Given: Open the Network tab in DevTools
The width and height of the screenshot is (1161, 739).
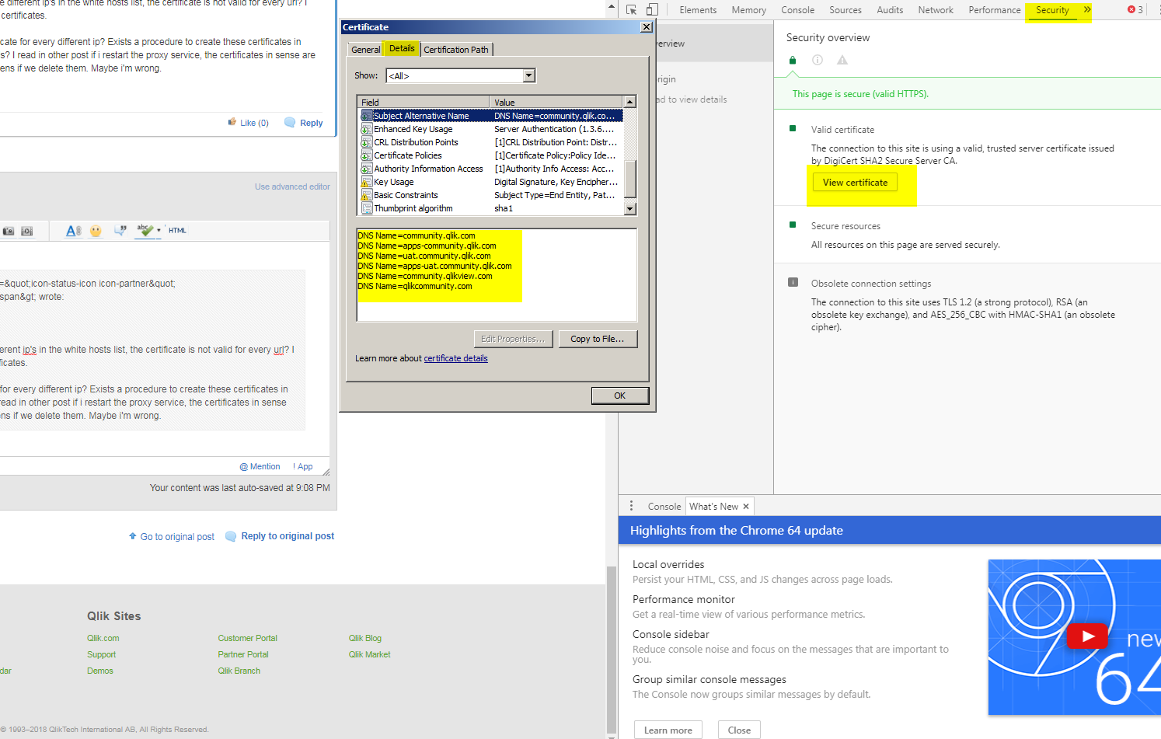Looking at the screenshot, I should (x=936, y=10).
